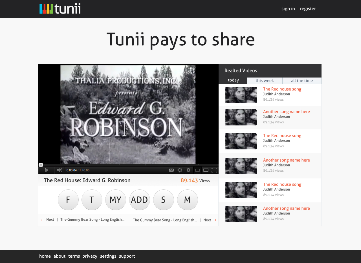Click the F round share button
The image size is (361, 263).
pos(68,200)
